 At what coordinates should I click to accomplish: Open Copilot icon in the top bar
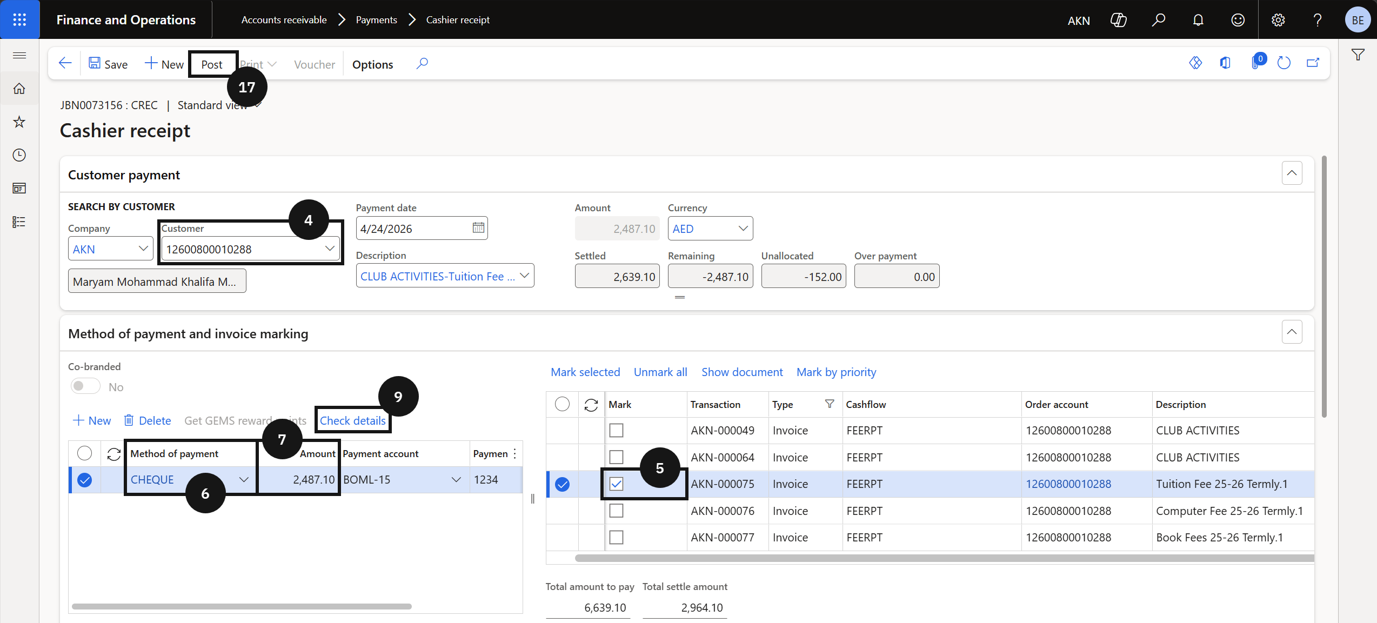(x=1118, y=20)
